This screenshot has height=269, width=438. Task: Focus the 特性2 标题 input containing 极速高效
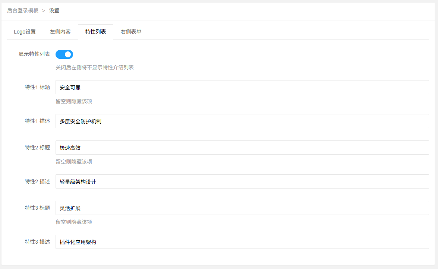pyautogui.click(x=242, y=148)
